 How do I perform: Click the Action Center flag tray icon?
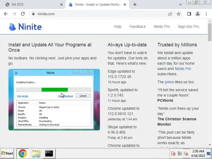point(173,153)
